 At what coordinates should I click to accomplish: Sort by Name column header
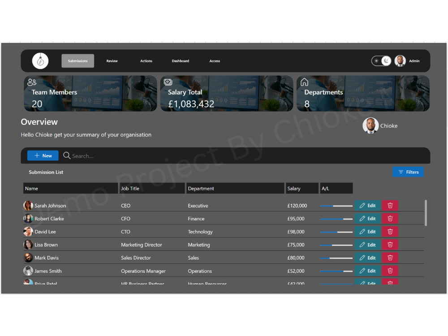pyautogui.click(x=71, y=188)
